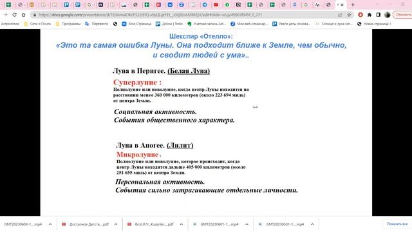The image size is (412, 232).
Task: Switch to the Zoom tab
Action: pos(182,5)
